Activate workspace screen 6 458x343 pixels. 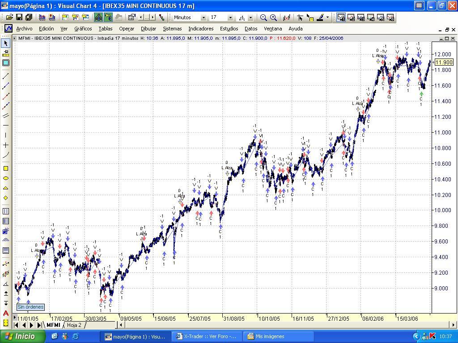tap(390, 17)
